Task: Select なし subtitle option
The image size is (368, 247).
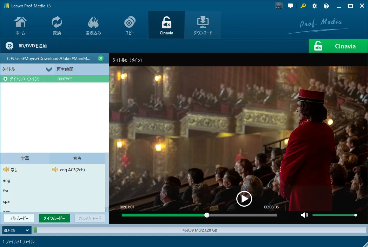Action: click(x=14, y=169)
